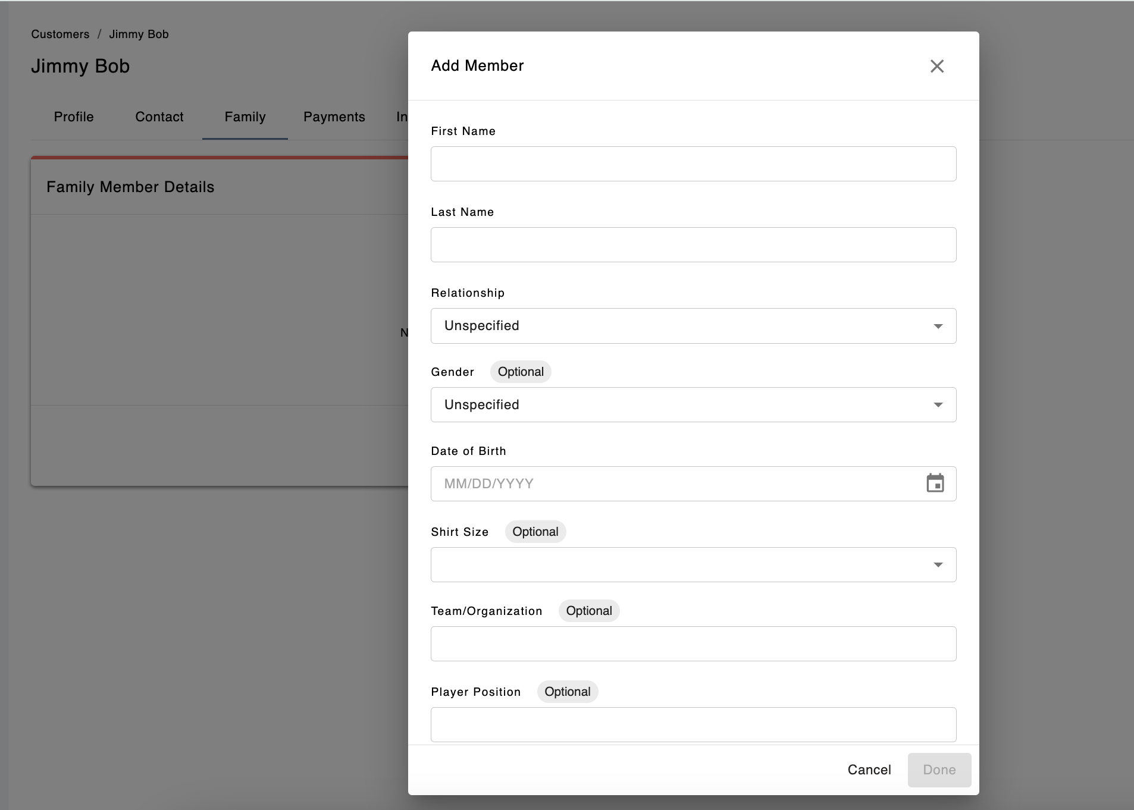Viewport: 1134px width, 810px height.
Task: Click the Optional badge beside Shirt Size
Action: [x=535, y=532]
